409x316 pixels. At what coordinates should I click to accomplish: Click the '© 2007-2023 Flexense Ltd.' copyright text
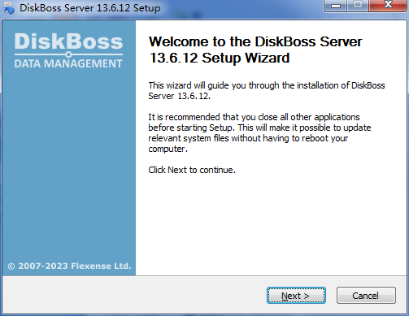69,266
